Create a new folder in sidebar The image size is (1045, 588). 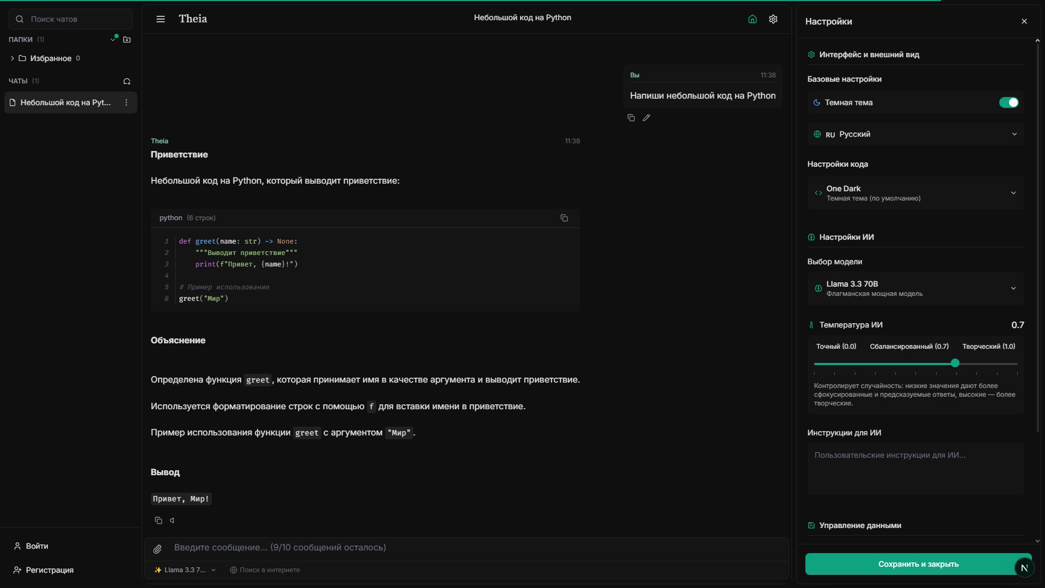(x=127, y=40)
